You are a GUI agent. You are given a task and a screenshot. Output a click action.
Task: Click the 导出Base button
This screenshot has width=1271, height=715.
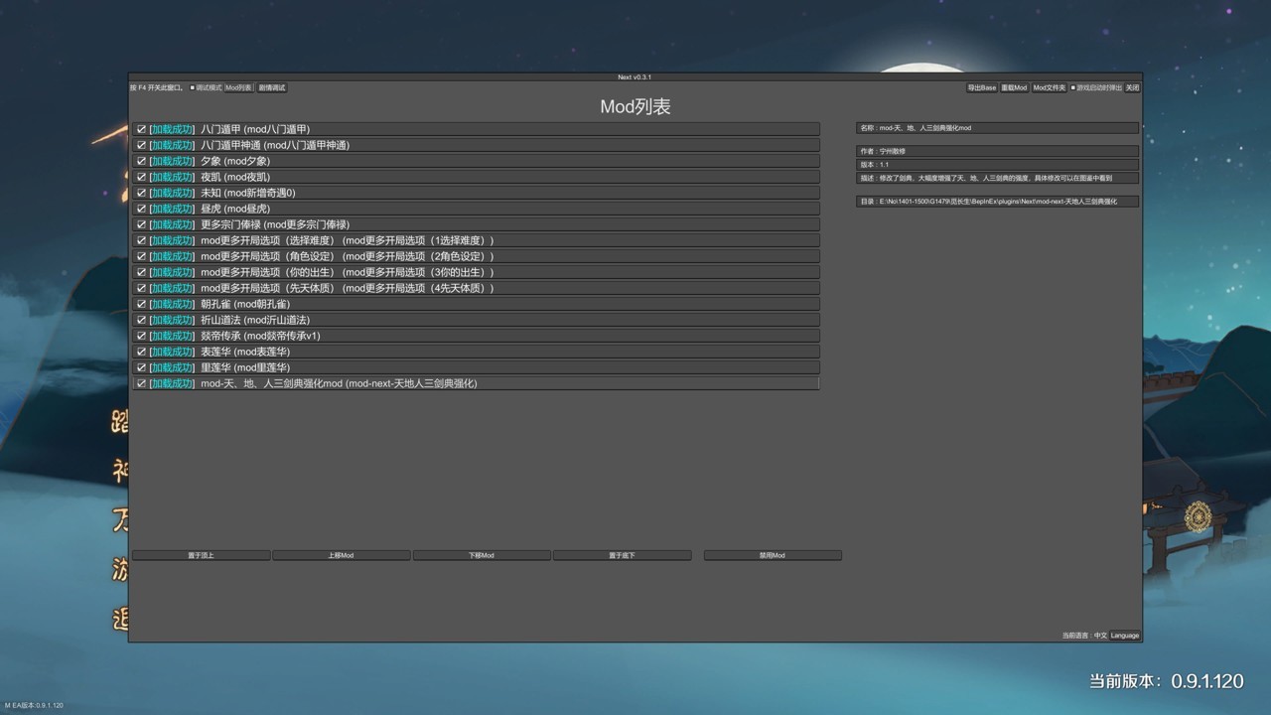[x=982, y=87]
